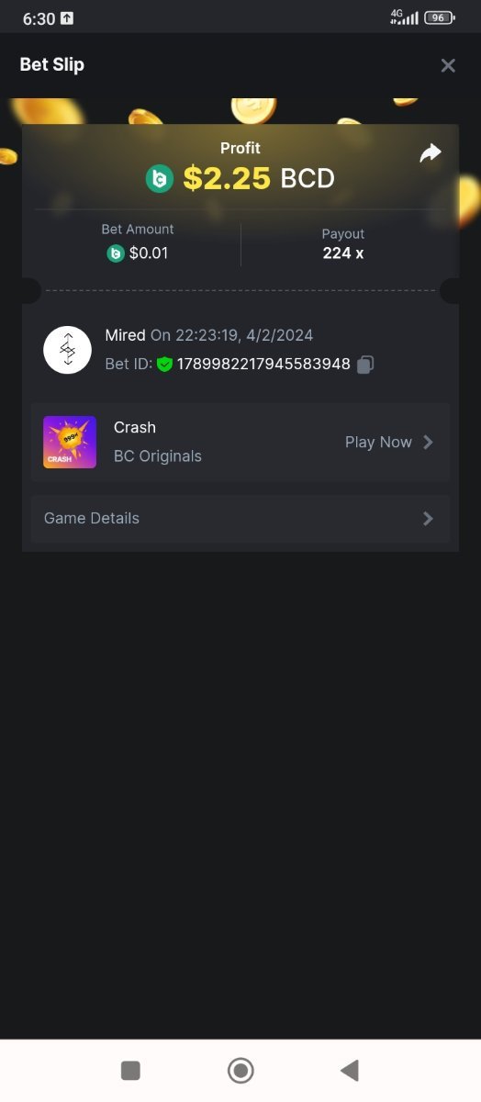Screen dimensions: 481x1102
Task: Tap the BCD coin icon beside profit
Action: 160,178
